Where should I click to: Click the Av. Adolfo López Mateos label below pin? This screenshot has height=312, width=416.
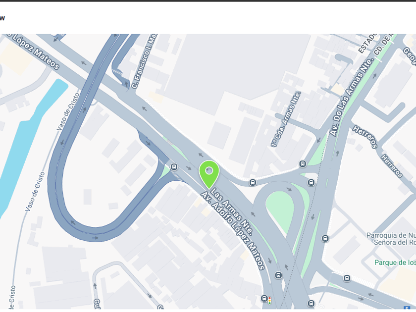[x=233, y=231]
